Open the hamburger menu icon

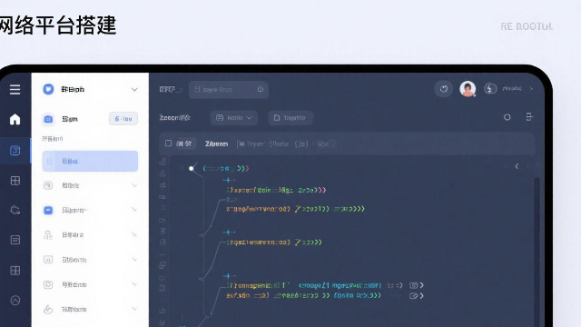pyautogui.click(x=15, y=89)
